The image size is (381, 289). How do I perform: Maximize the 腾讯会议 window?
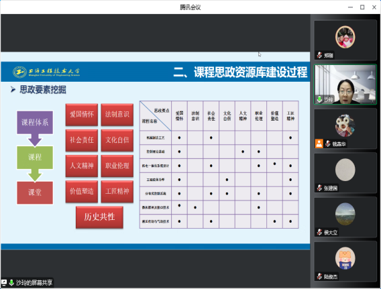pos(362,7)
